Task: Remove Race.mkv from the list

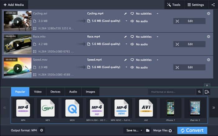Action: 208,37
